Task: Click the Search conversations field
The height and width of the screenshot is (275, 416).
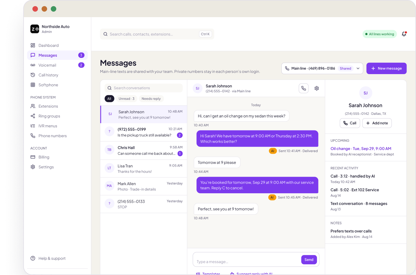Action: (x=143, y=88)
